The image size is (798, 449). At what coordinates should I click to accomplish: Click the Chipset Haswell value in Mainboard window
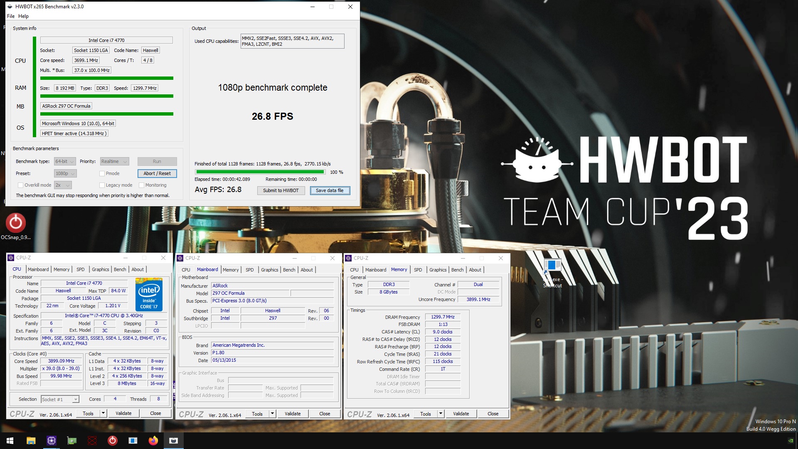(x=273, y=311)
